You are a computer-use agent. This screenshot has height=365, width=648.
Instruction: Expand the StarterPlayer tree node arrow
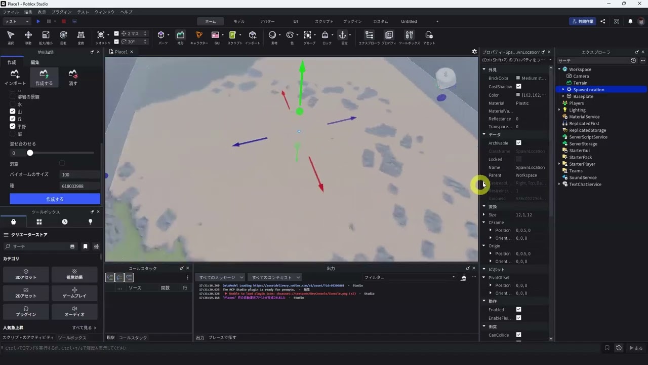coord(559,164)
